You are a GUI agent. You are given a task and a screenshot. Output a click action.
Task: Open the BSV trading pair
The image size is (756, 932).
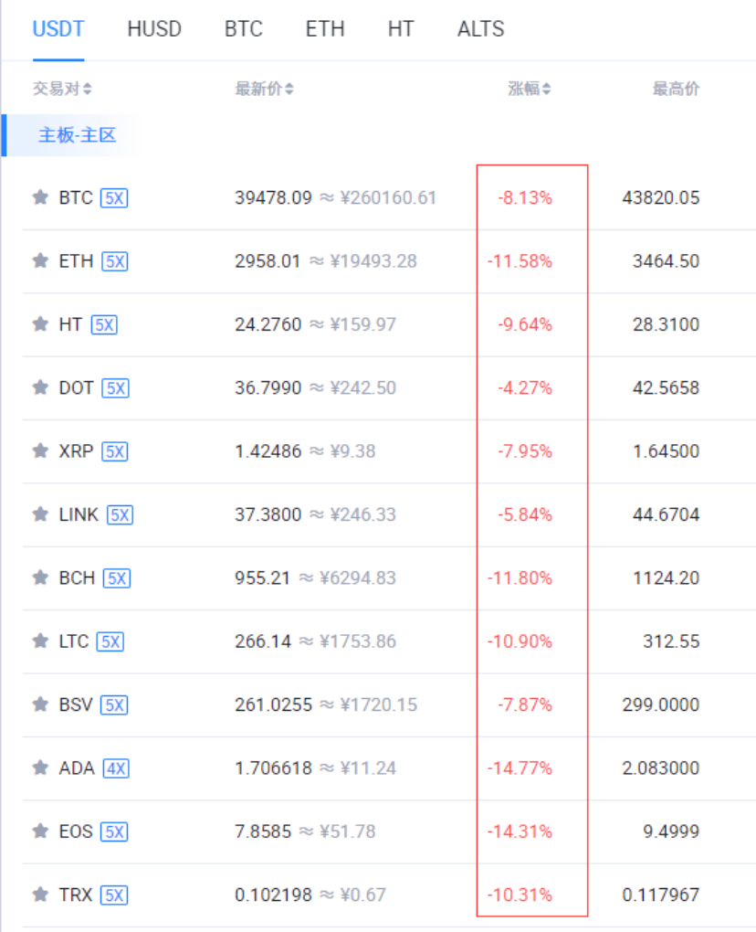(x=76, y=704)
